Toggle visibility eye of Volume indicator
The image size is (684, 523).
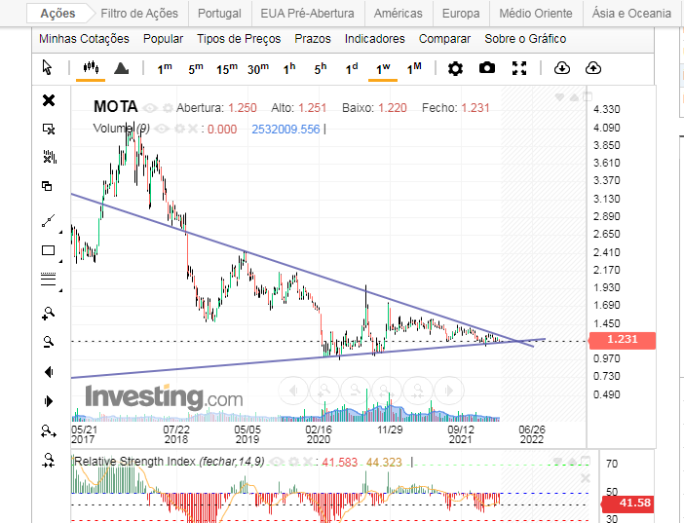162,129
